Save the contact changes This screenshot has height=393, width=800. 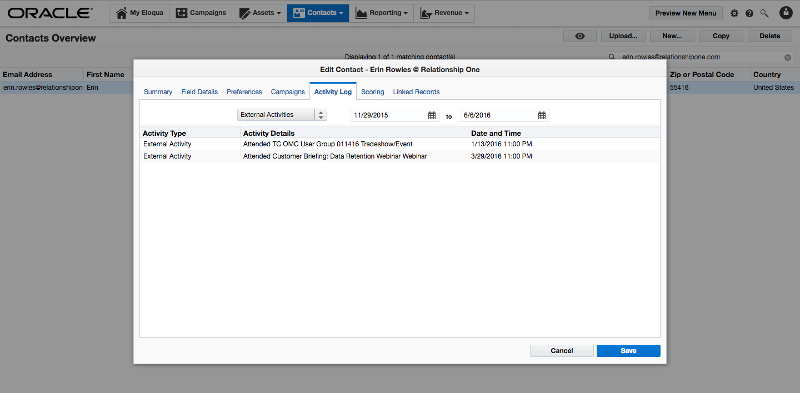tap(628, 350)
